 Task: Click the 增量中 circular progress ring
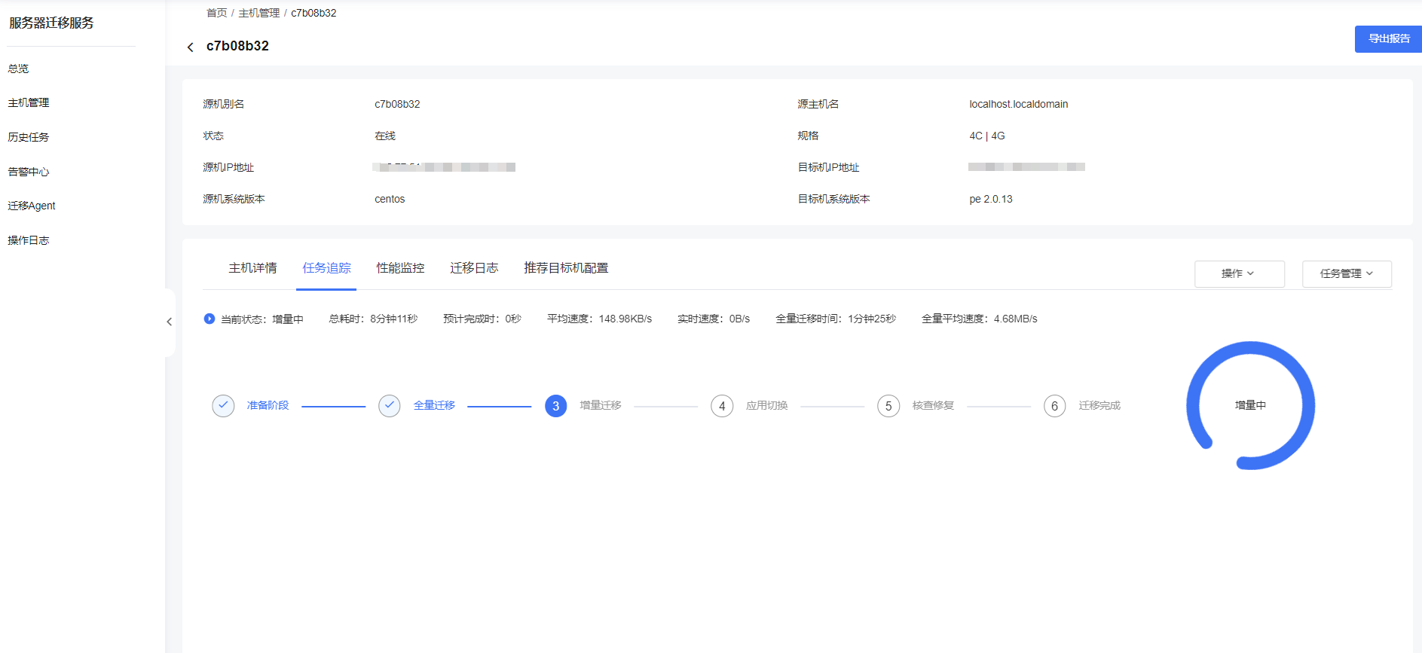point(1250,405)
